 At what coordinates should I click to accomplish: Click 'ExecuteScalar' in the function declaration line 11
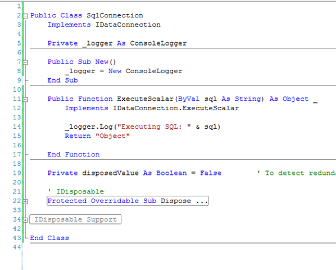point(145,99)
